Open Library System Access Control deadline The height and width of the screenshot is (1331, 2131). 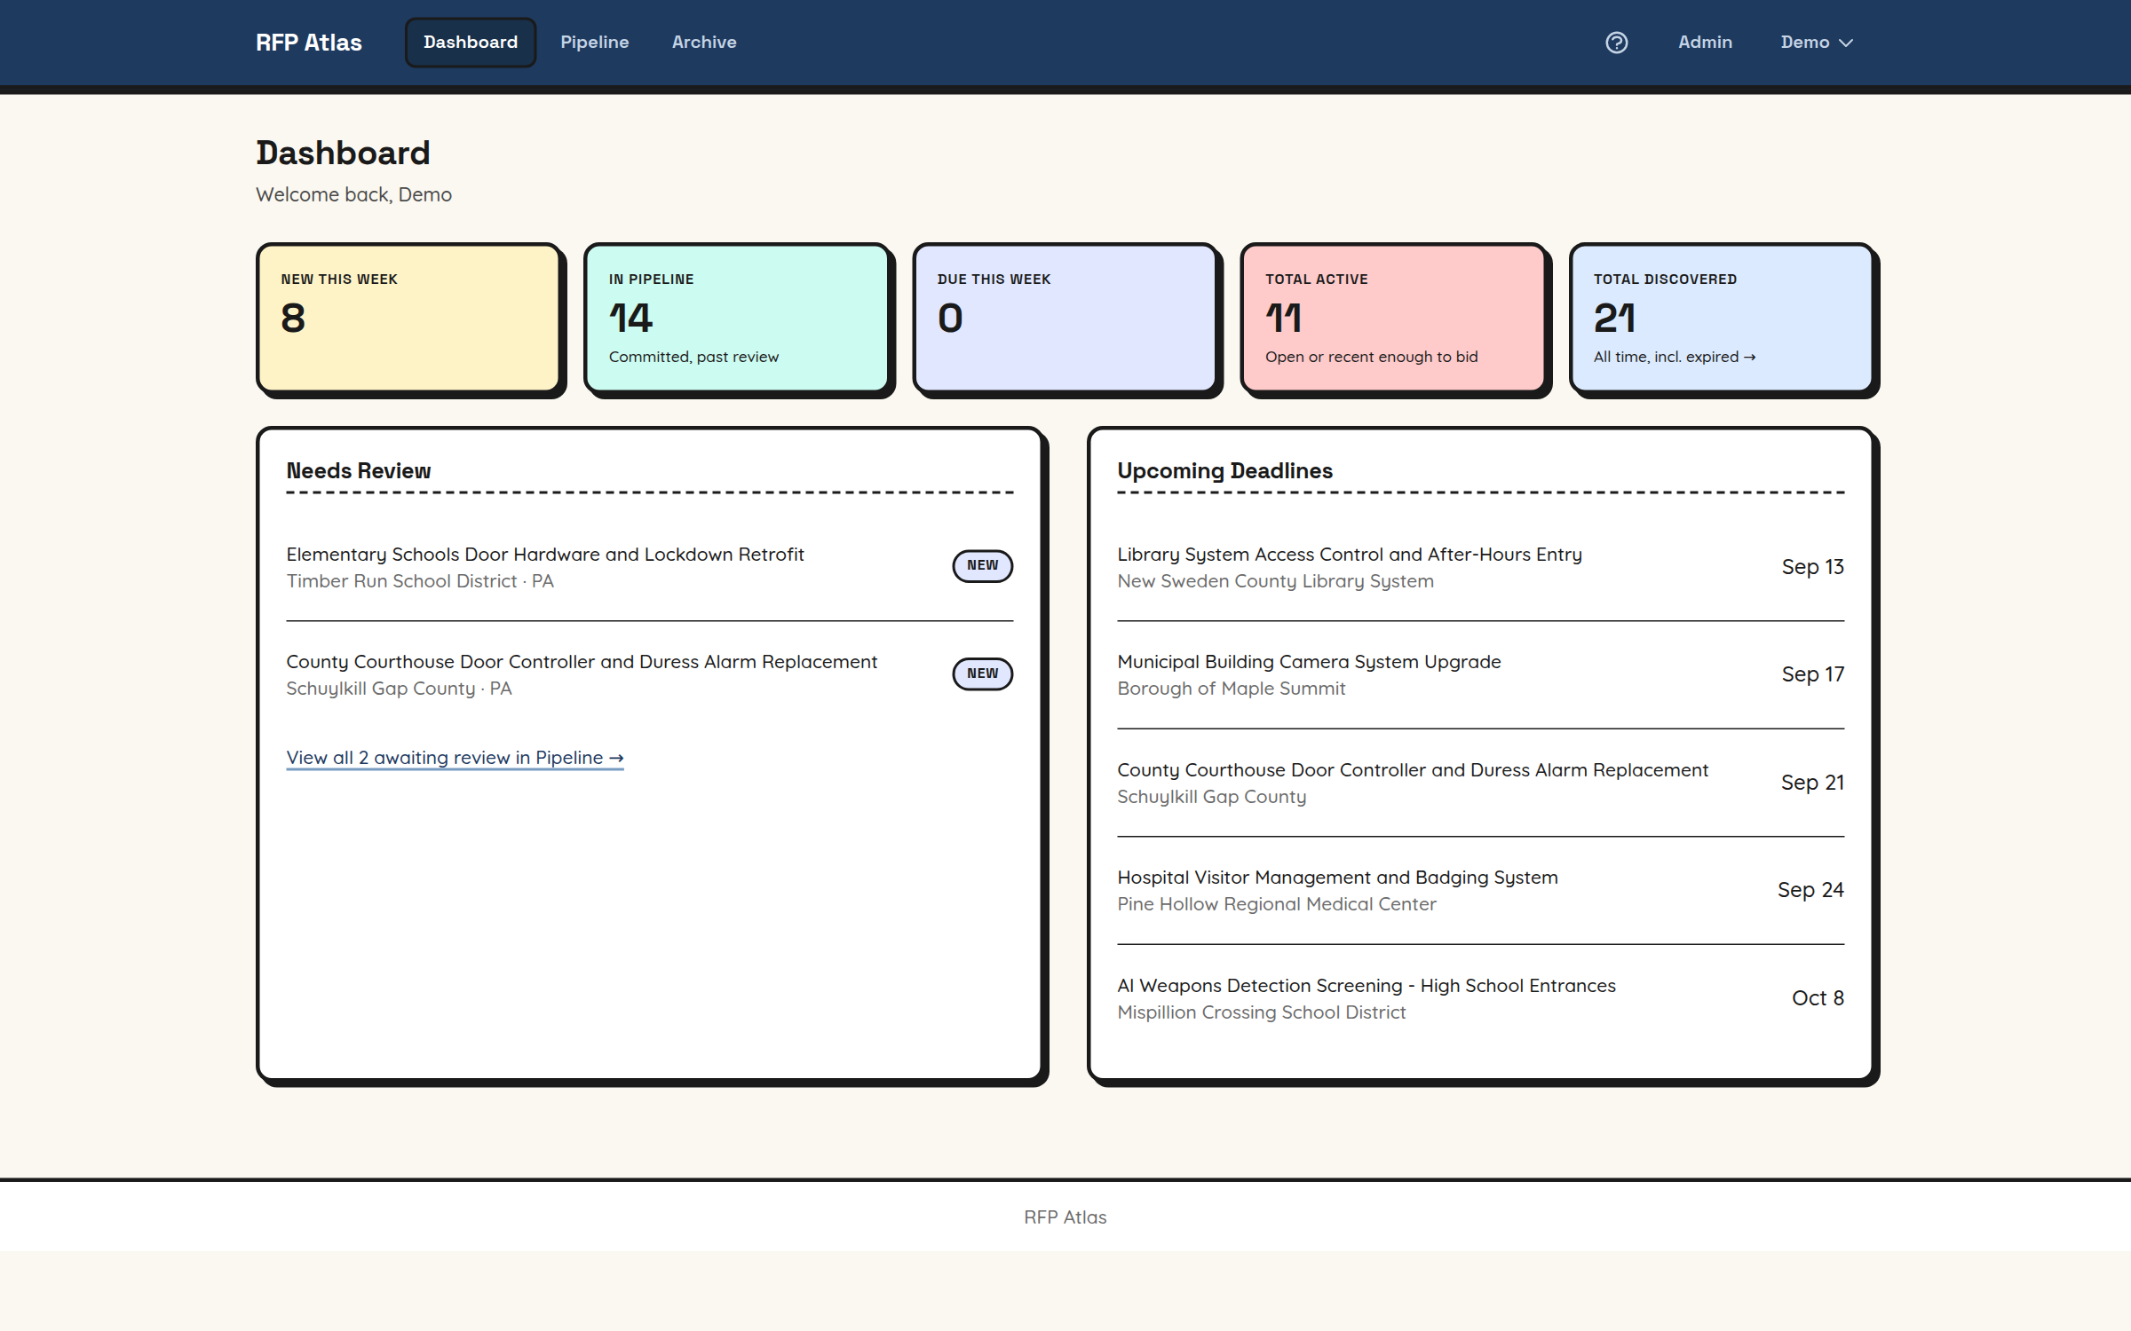coord(1480,567)
